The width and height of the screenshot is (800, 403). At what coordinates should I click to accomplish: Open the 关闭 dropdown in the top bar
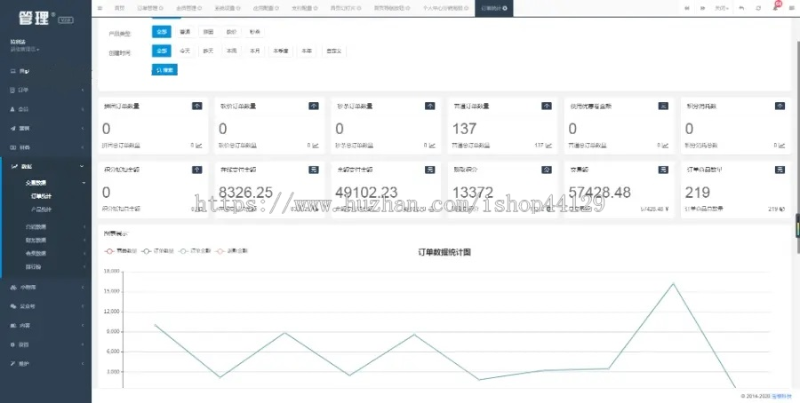[x=721, y=8]
